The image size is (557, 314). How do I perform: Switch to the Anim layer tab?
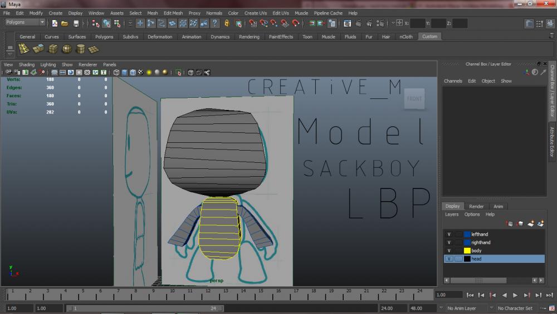click(x=498, y=206)
